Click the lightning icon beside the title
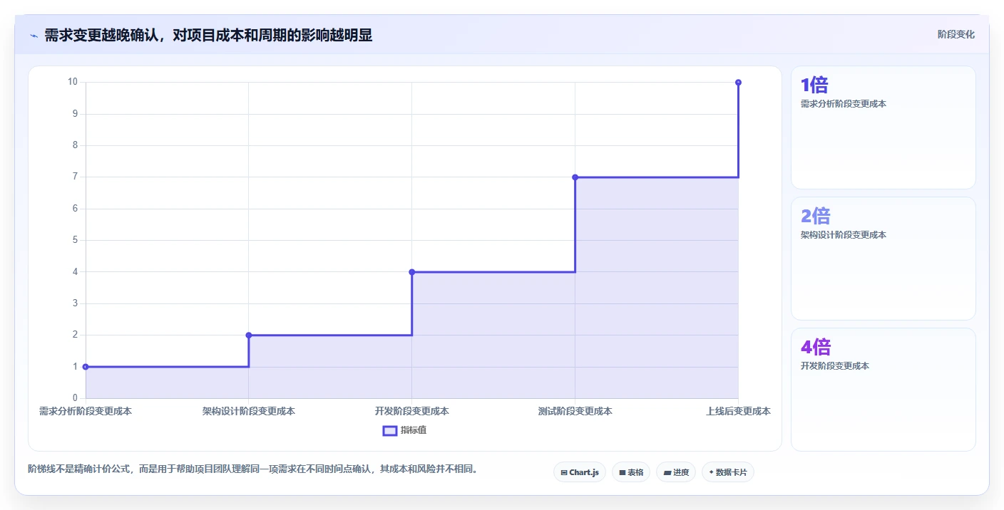The width and height of the screenshot is (1004, 510). tap(34, 36)
